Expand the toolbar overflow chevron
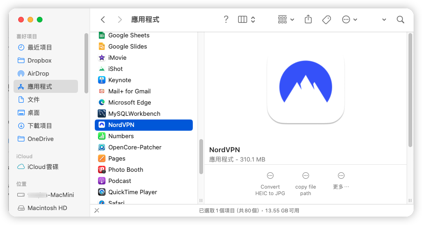Screen dimensions: 422x225 [384, 20]
